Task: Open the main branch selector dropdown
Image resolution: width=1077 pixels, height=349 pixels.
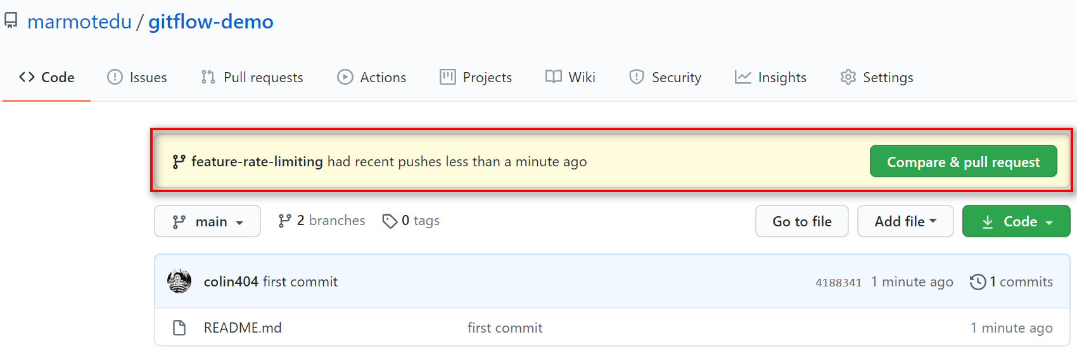Action: pos(207,221)
